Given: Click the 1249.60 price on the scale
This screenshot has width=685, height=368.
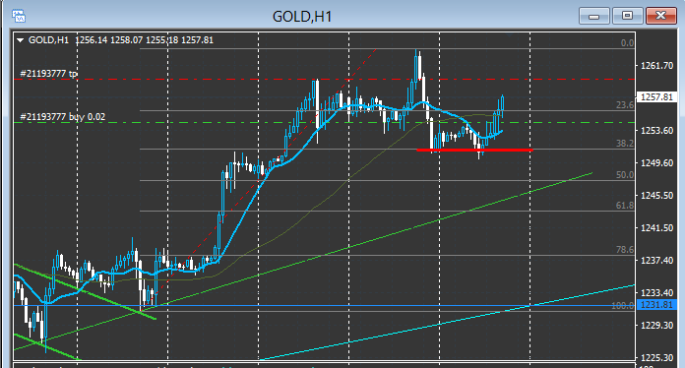Looking at the screenshot, I should tap(657, 162).
